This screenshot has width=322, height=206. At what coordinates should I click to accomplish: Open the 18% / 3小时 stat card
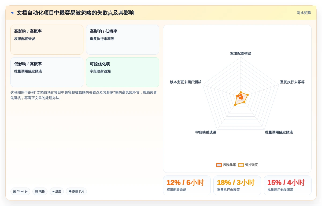[x=237, y=185]
